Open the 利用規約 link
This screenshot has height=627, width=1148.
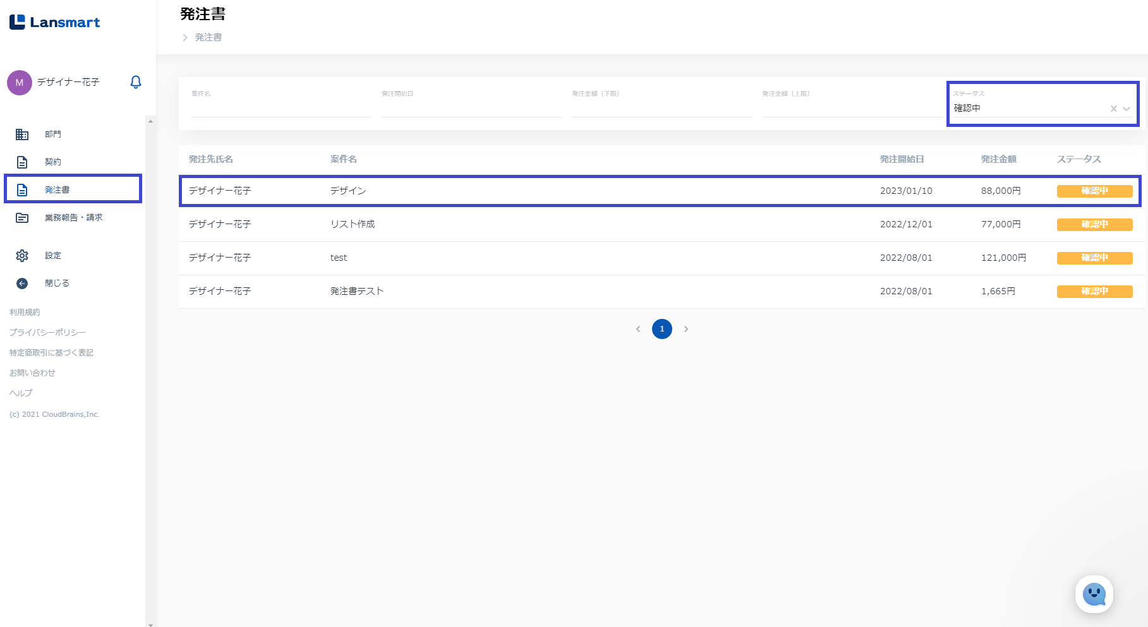click(25, 312)
